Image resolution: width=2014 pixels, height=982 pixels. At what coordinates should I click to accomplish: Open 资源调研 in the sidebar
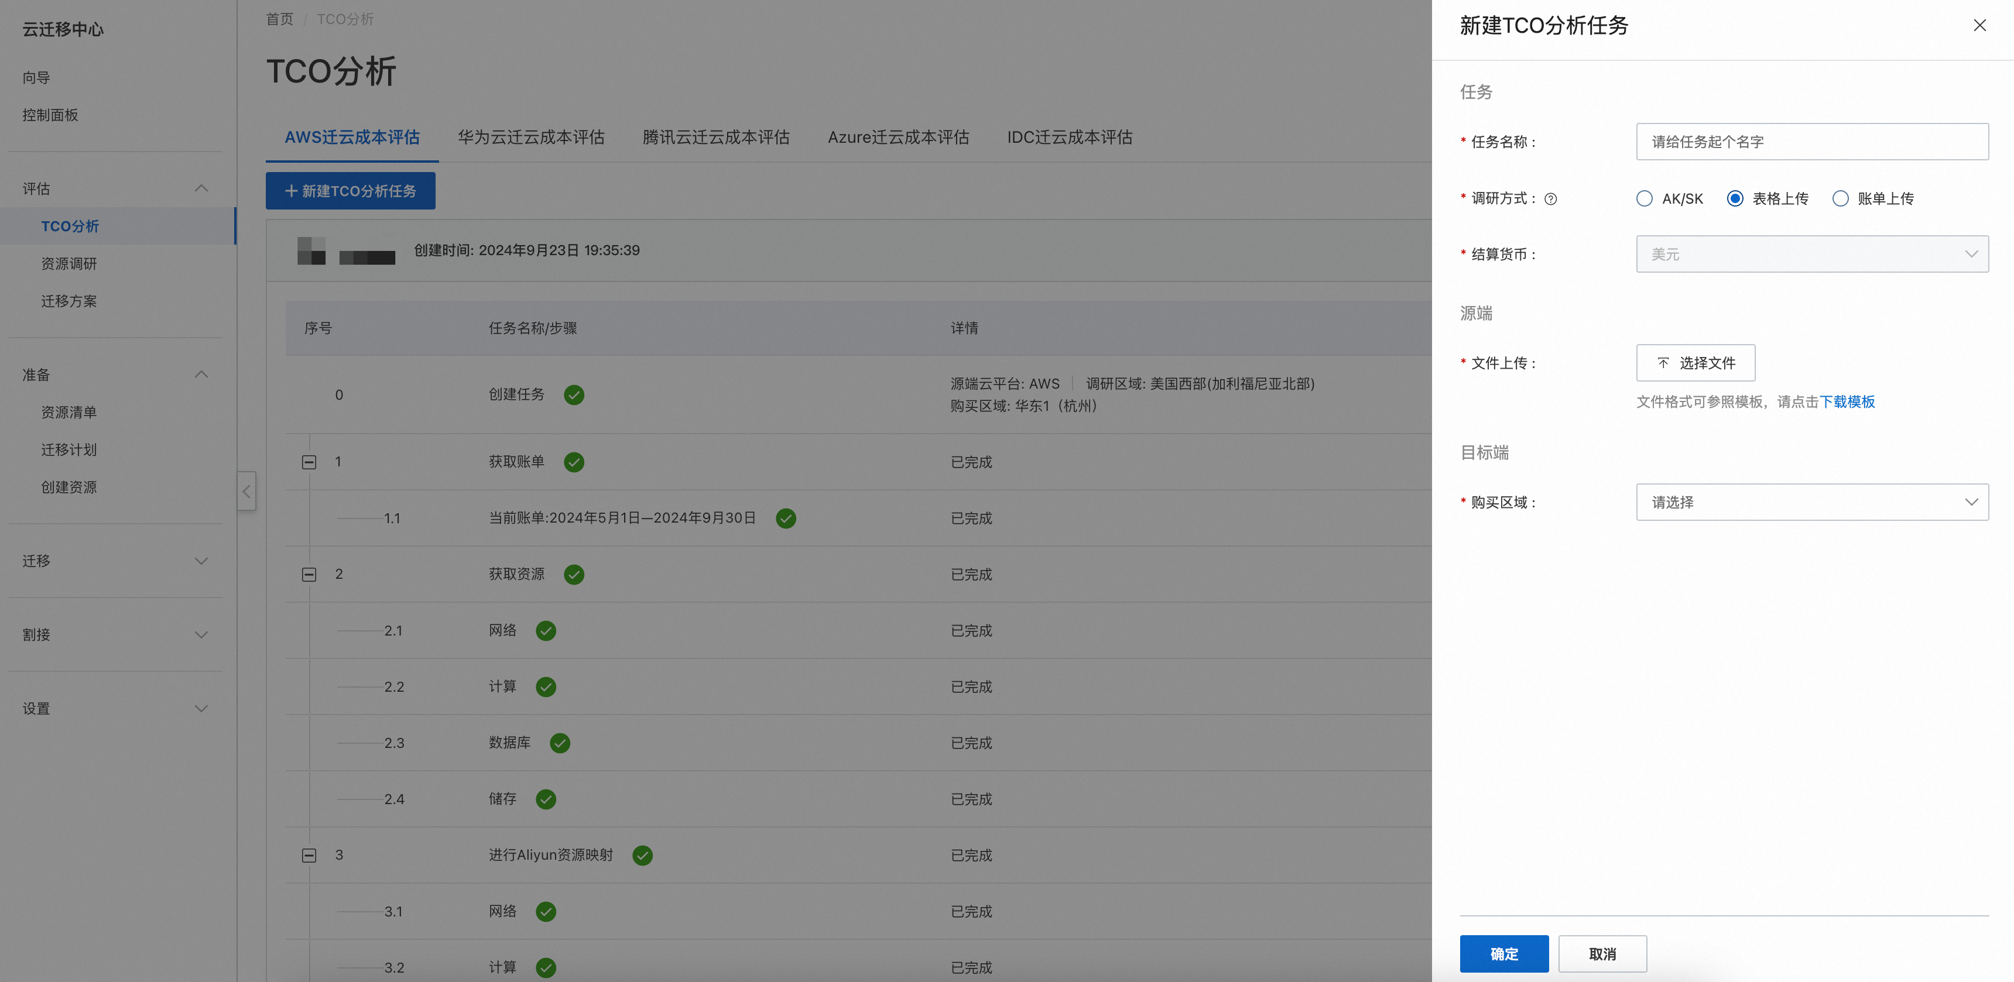69,263
